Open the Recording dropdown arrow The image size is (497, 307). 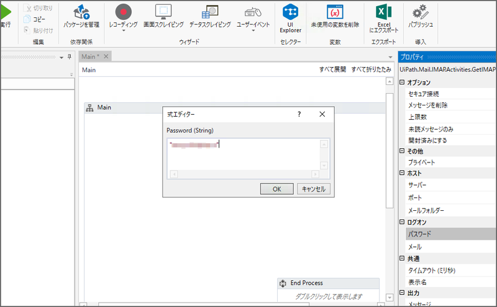[x=123, y=31]
